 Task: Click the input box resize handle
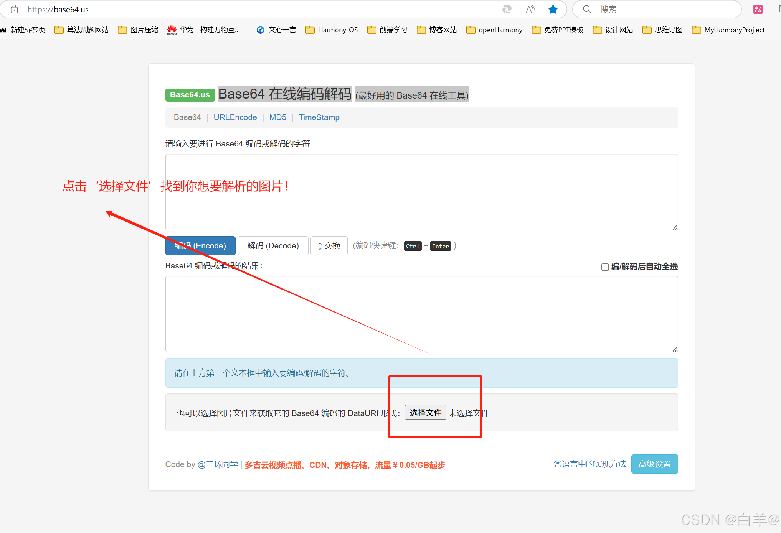675,227
